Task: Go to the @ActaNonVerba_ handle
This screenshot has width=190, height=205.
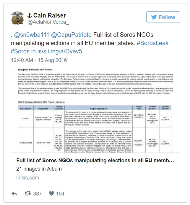Action: (x=48, y=22)
